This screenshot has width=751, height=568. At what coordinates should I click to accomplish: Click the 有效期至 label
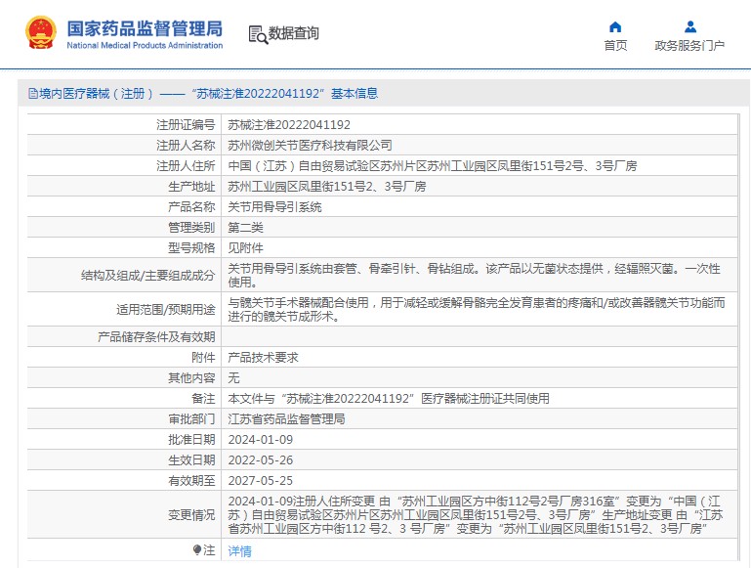click(x=191, y=481)
